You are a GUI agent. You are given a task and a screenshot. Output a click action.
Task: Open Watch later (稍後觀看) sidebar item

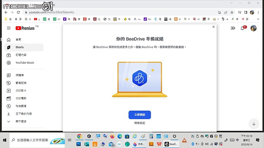pos(24,106)
